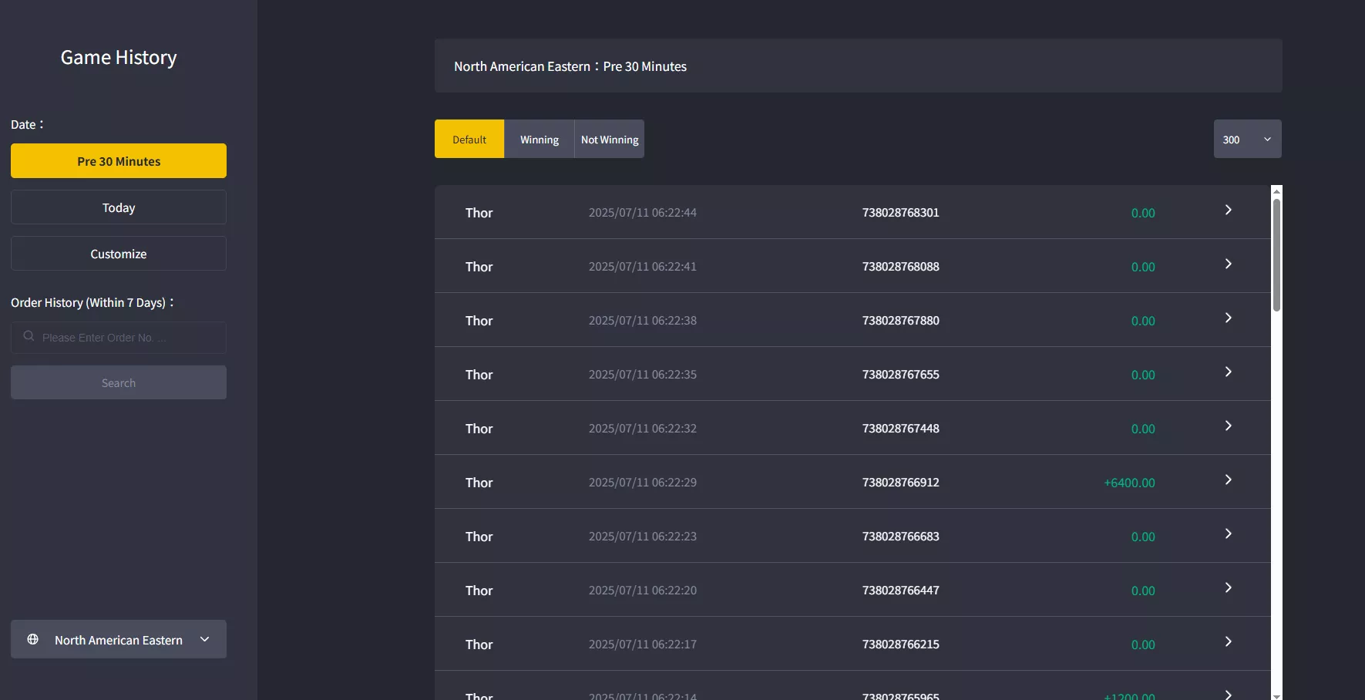The width and height of the screenshot is (1365, 700).
Task: Switch to the Not Winning filter tab
Action: tap(610, 139)
